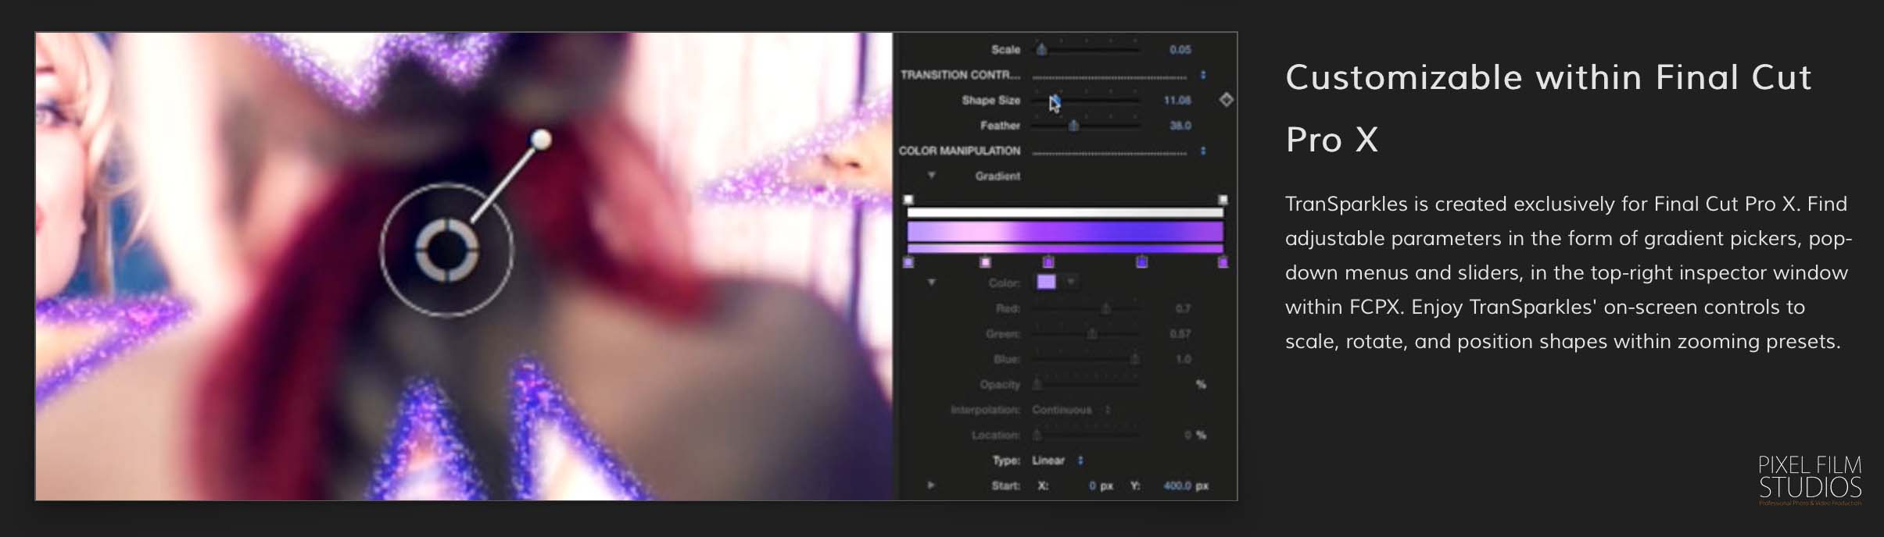Select the second pale-pink gradient color stop

click(986, 262)
